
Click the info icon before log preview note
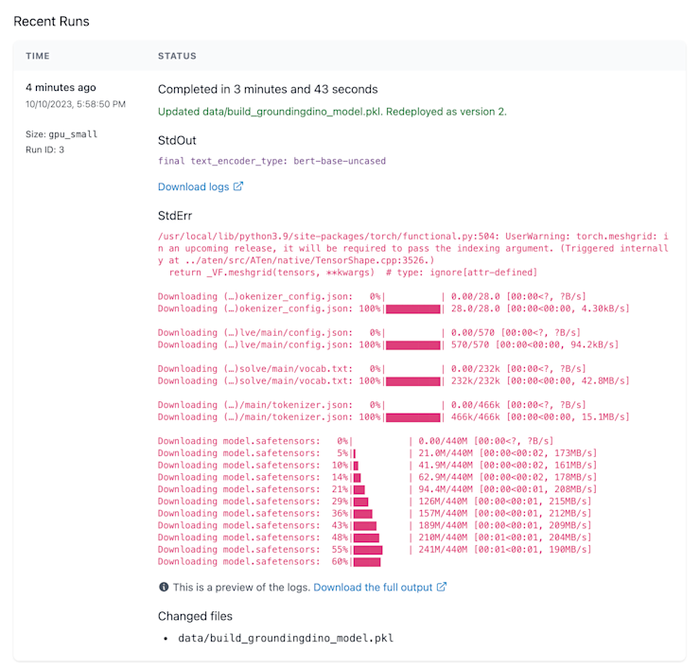(x=164, y=587)
